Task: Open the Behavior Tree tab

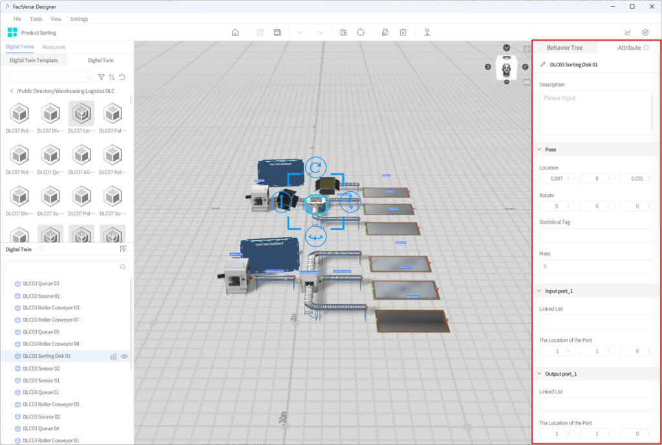Action: [x=564, y=48]
